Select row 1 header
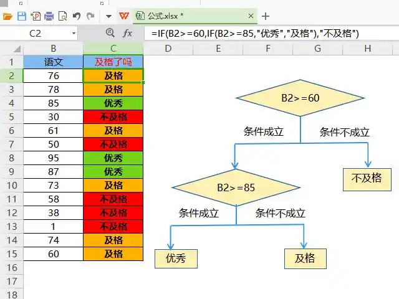 [x=11, y=62]
